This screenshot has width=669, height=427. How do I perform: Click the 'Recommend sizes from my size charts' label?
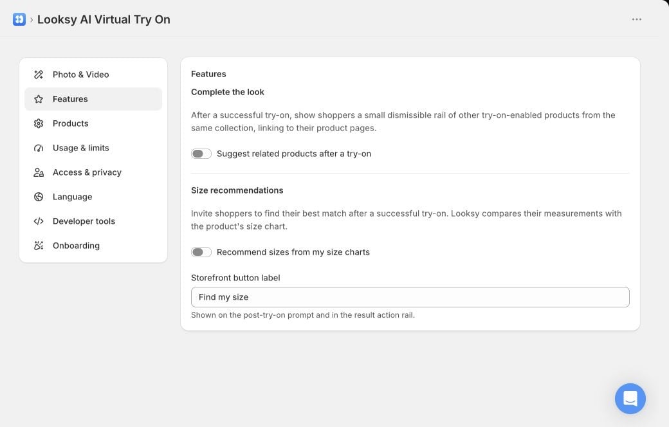coord(293,252)
